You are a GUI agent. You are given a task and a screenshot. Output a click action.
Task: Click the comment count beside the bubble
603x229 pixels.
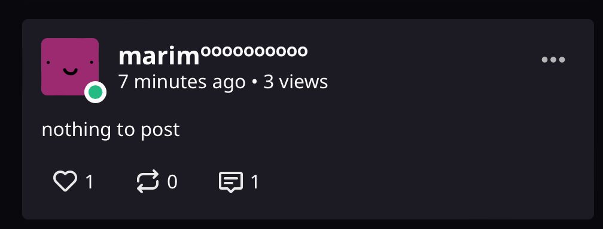click(x=255, y=181)
